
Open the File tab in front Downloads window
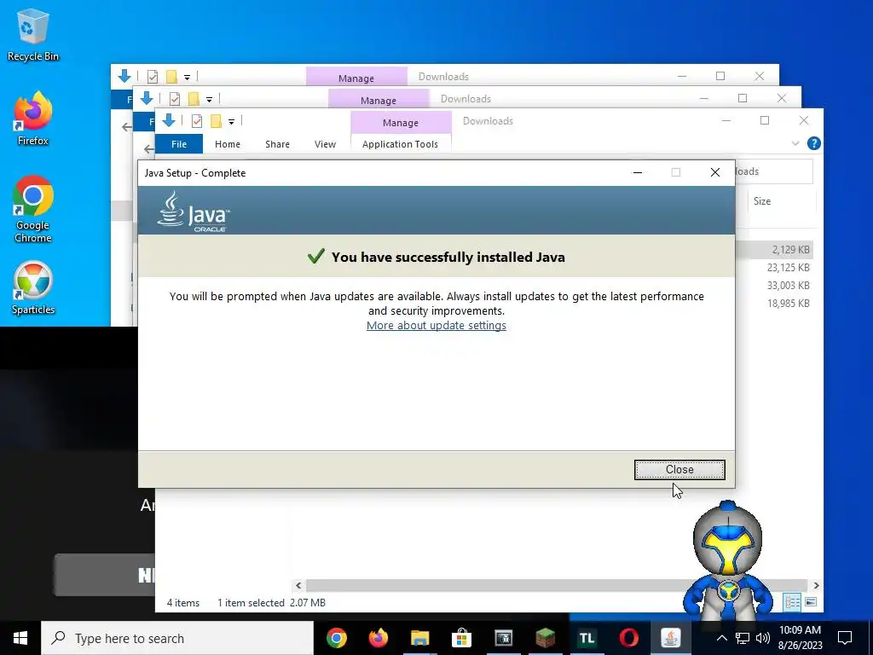[179, 143]
